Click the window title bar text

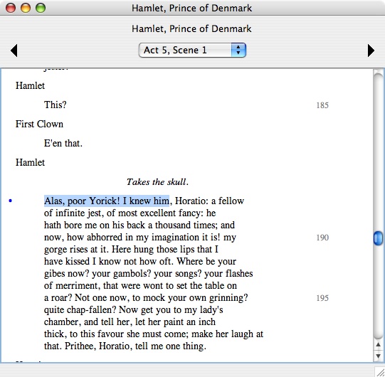point(191,8)
